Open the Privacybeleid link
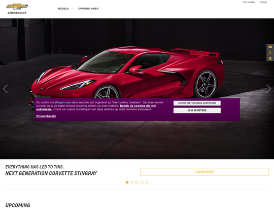This screenshot has height=219, width=274. tap(46, 116)
